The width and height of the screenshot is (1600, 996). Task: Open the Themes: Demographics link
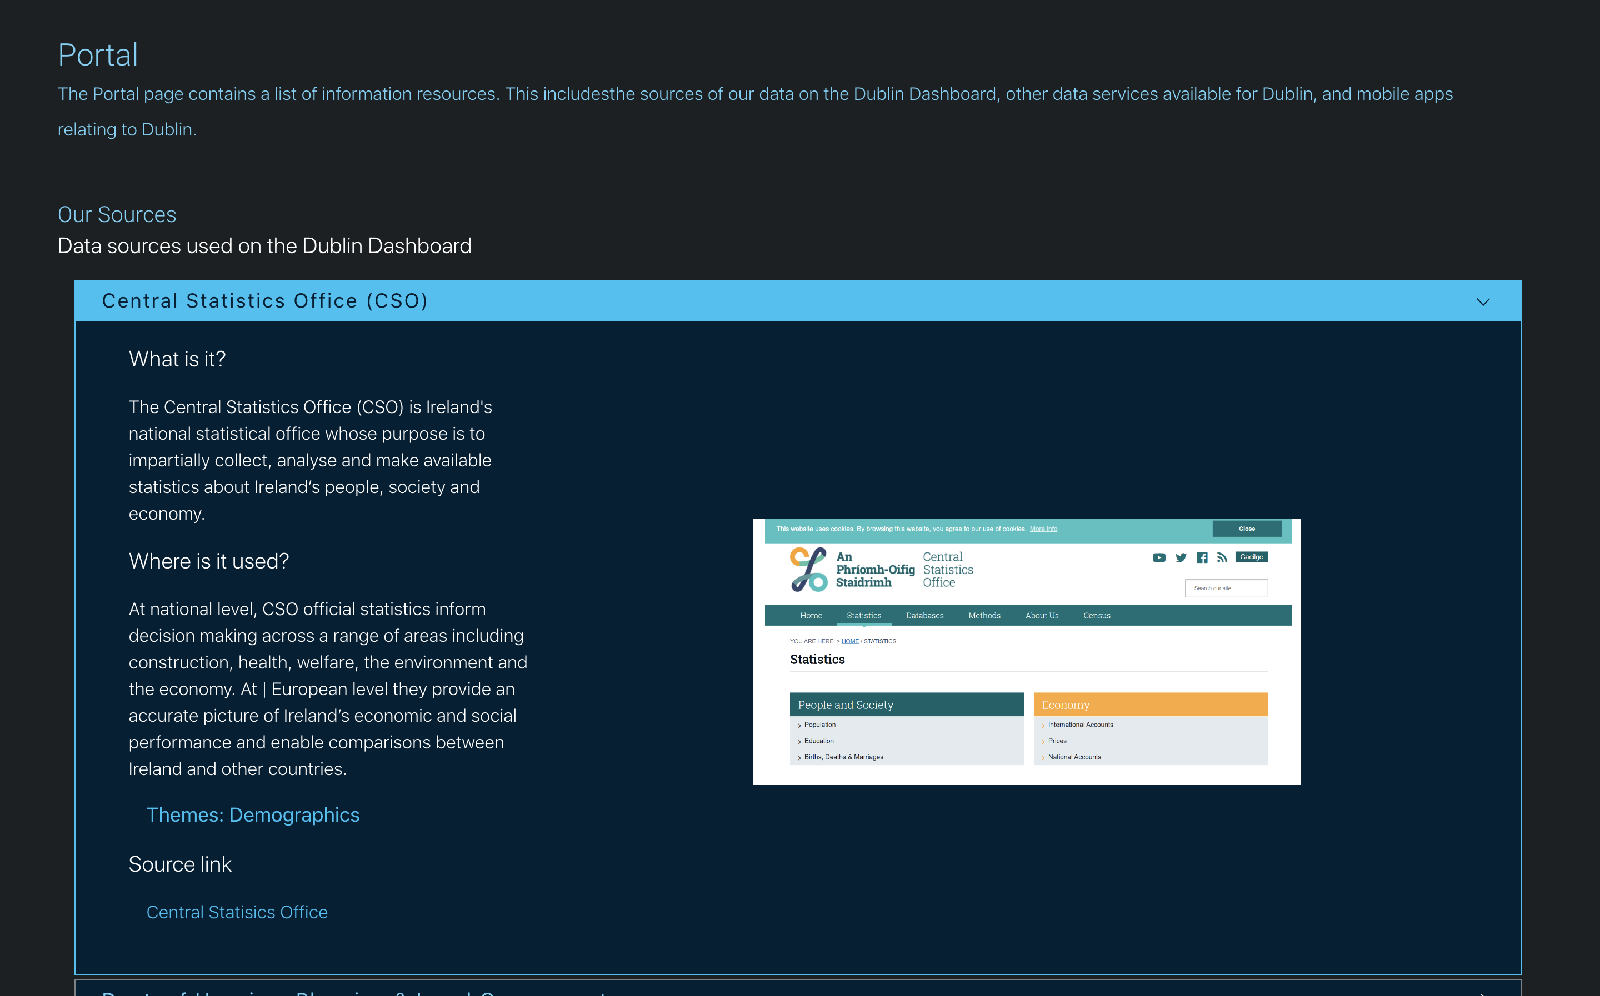(253, 815)
